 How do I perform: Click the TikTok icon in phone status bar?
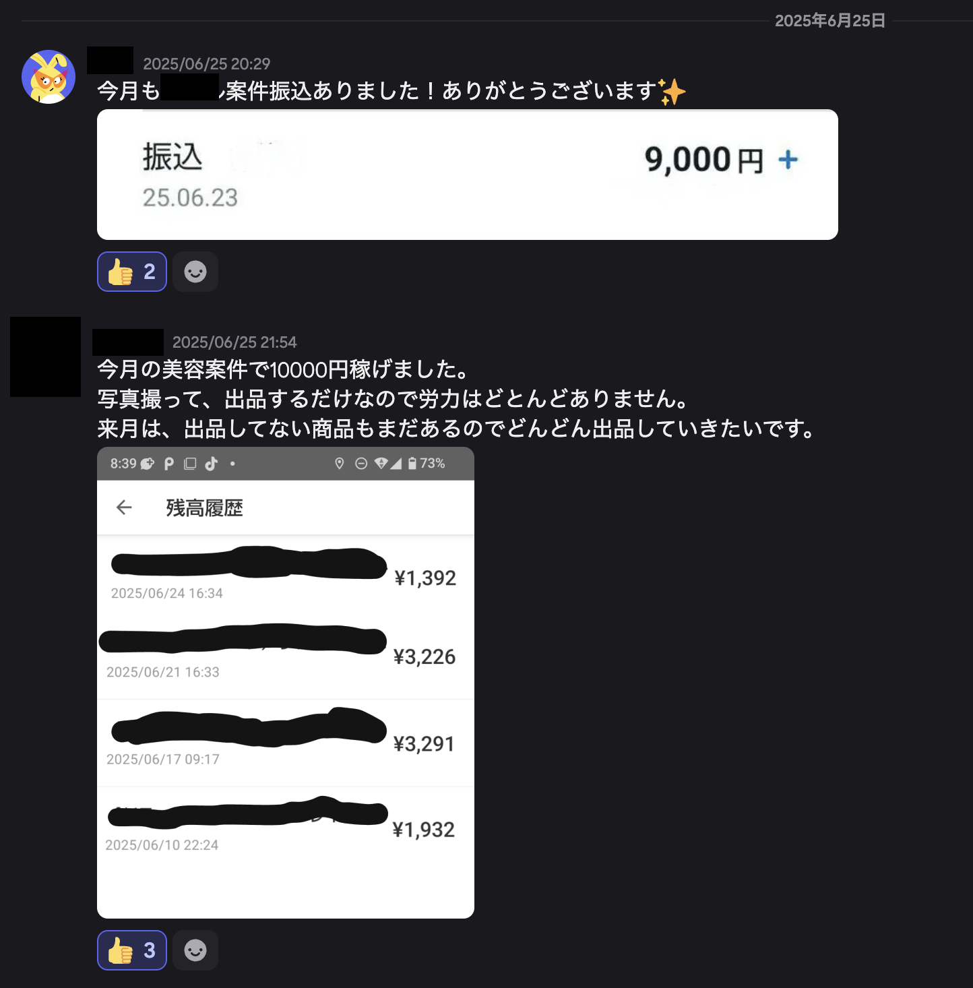(x=212, y=463)
